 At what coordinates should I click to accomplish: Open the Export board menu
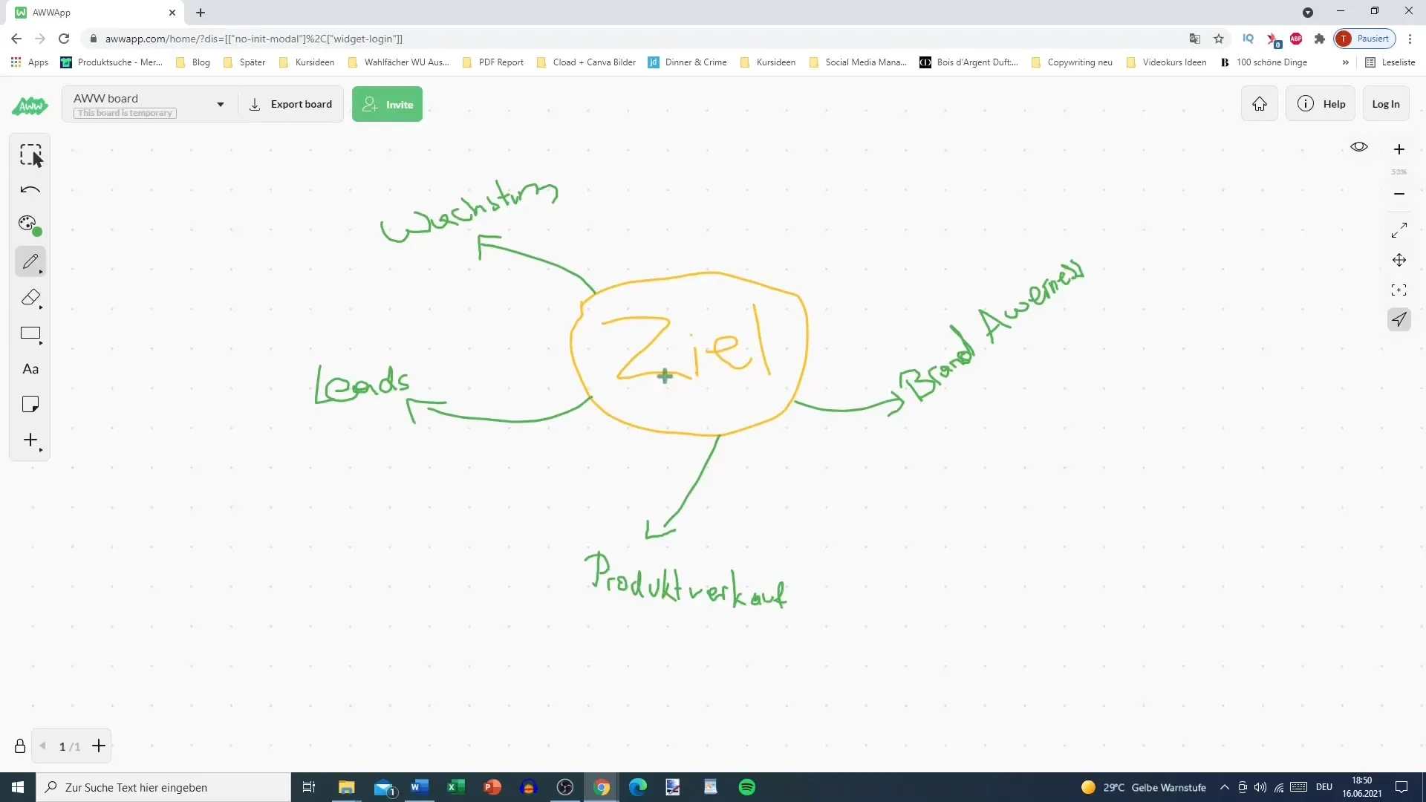pyautogui.click(x=291, y=104)
